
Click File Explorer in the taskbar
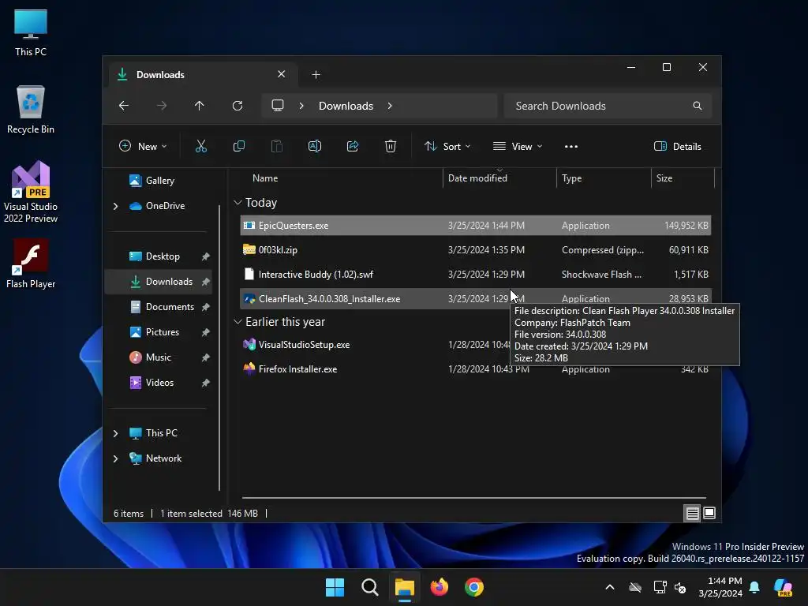click(405, 587)
